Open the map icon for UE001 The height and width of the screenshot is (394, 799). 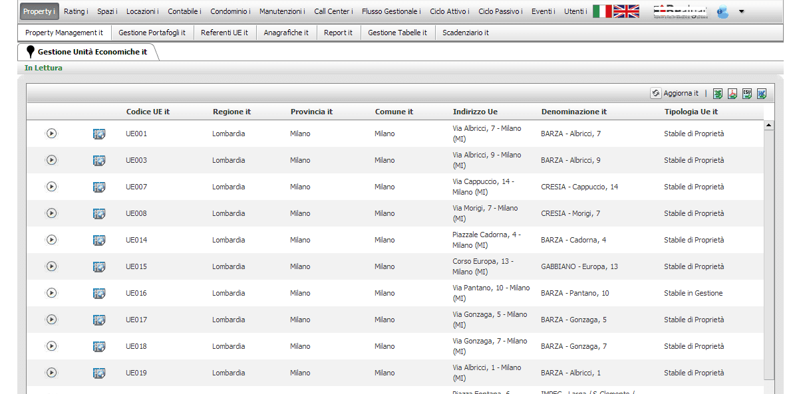point(99,134)
